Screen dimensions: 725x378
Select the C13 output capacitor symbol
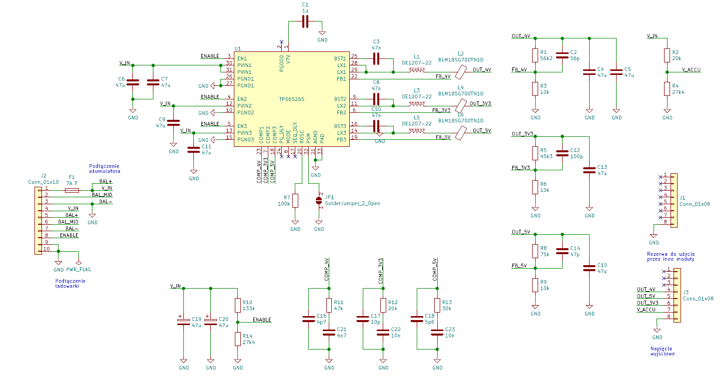coord(590,170)
